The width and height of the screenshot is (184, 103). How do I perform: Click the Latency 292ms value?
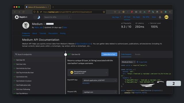[x=139, y=27]
